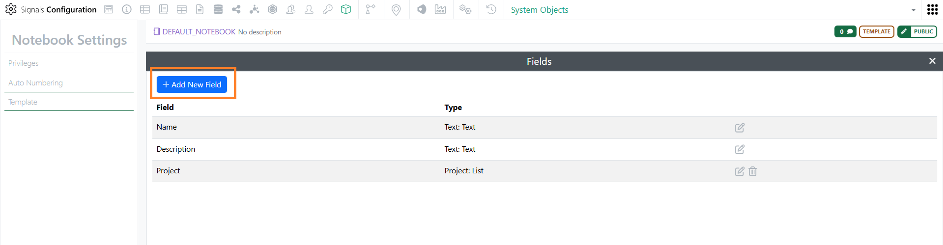Viewport: 943px width, 245px height.
Task: Open the database stack icon
Action: coord(218,9)
